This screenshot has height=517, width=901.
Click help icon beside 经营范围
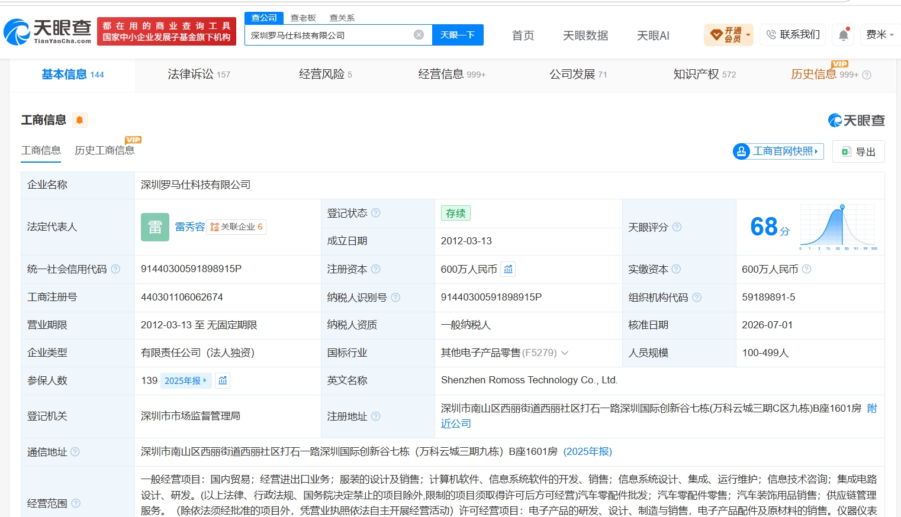click(x=76, y=503)
